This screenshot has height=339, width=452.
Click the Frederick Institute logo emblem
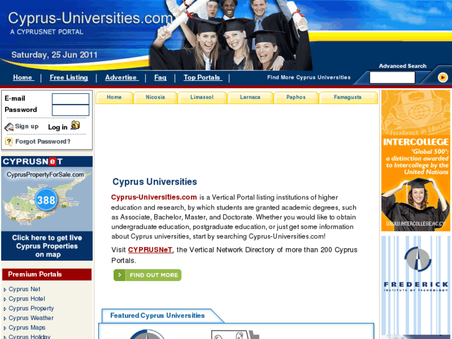(x=418, y=259)
